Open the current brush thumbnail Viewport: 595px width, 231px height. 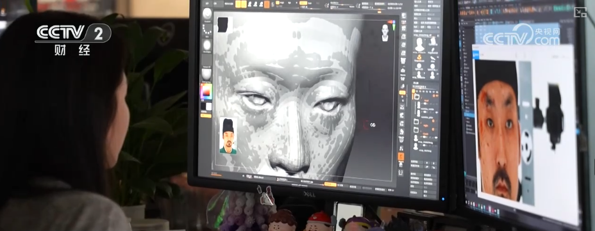click(207, 14)
